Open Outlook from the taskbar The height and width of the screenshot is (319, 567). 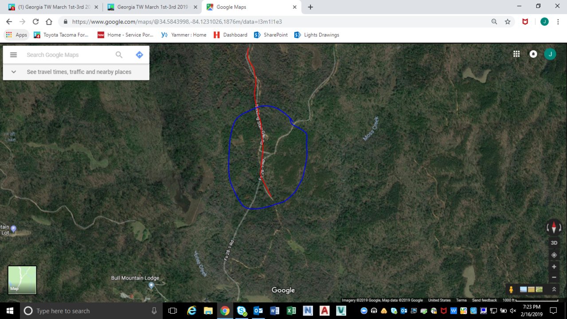258,311
